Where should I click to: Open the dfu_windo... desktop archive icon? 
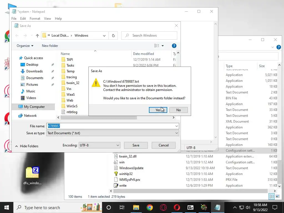(x=32, y=176)
